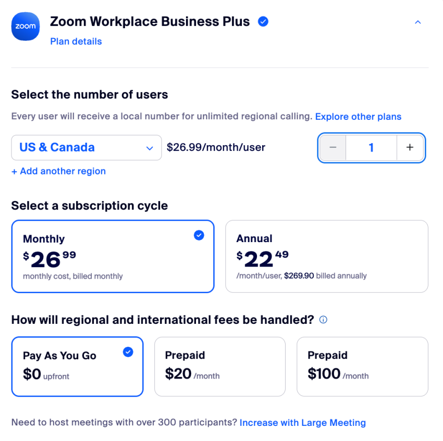Image resolution: width=443 pixels, height=441 pixels.
Task: Select Pay As You Go option
Action: pos(78,367)
